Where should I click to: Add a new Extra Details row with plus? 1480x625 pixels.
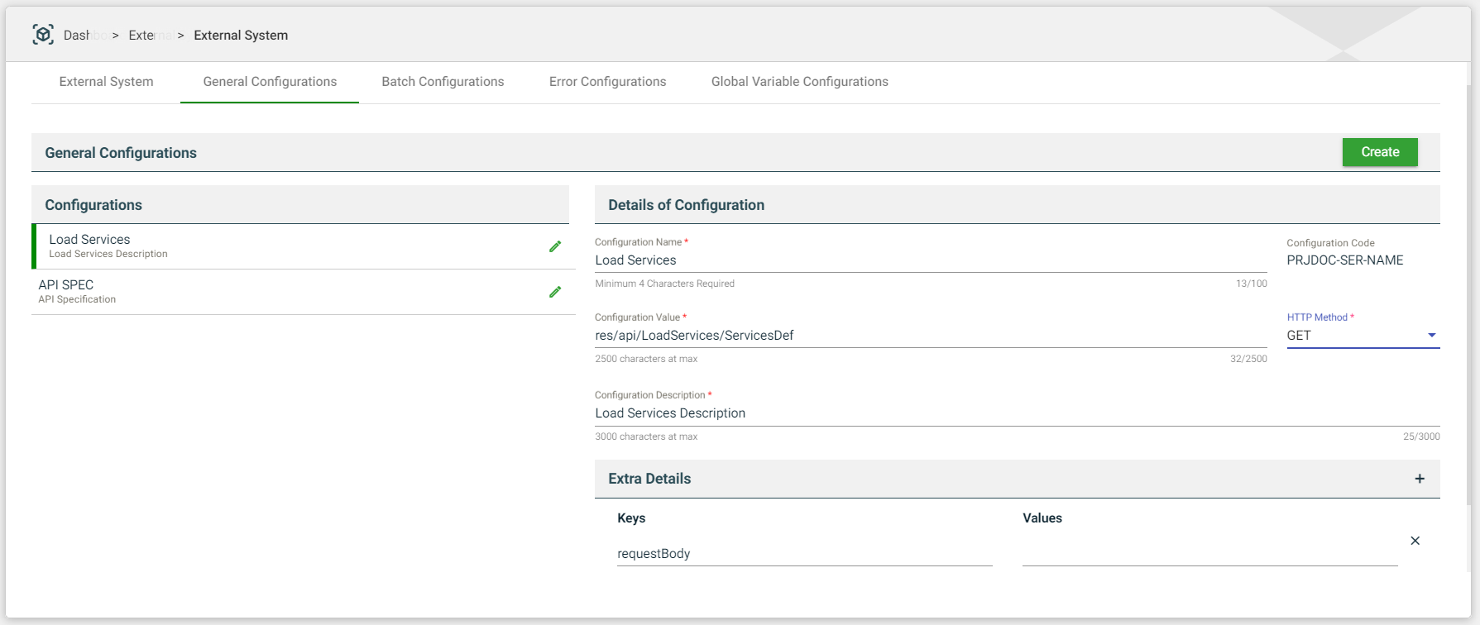pyautogui.click(x=1420, y=479)
